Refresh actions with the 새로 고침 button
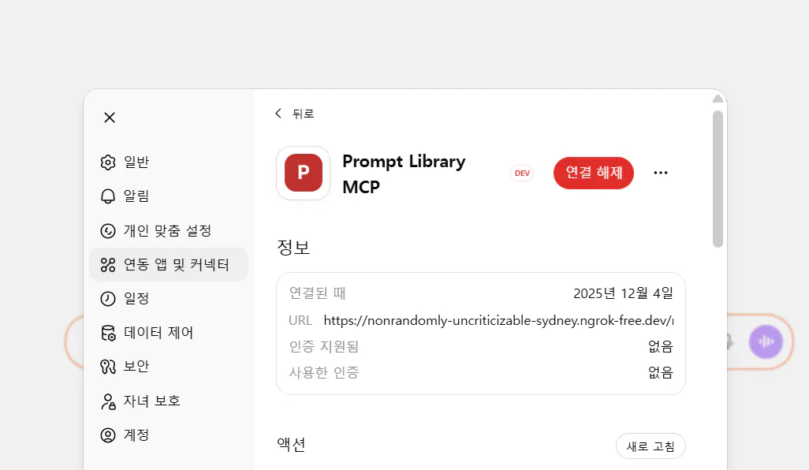809x470 pixels. tap(650, 446)
